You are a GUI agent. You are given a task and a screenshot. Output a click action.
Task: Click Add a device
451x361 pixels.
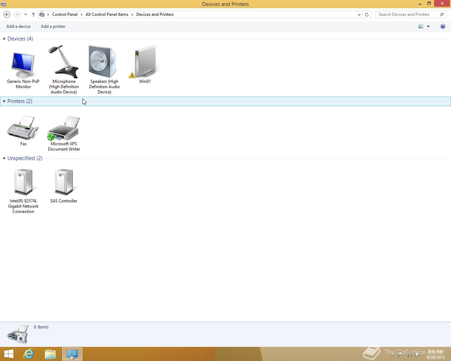click(18, 26)
